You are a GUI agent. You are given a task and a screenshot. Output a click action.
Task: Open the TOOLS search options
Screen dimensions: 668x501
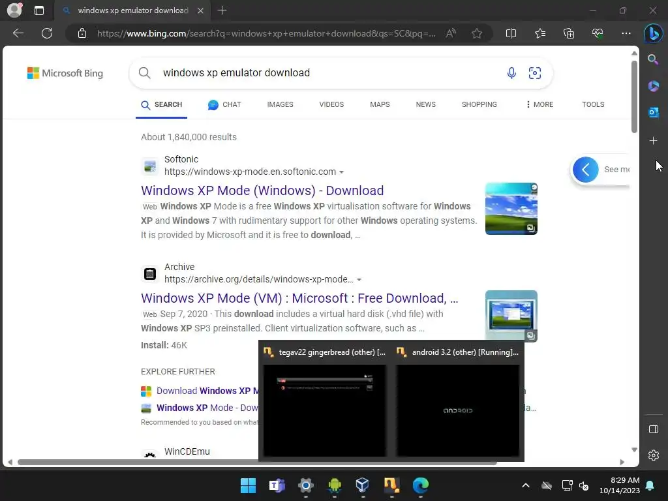593,104
